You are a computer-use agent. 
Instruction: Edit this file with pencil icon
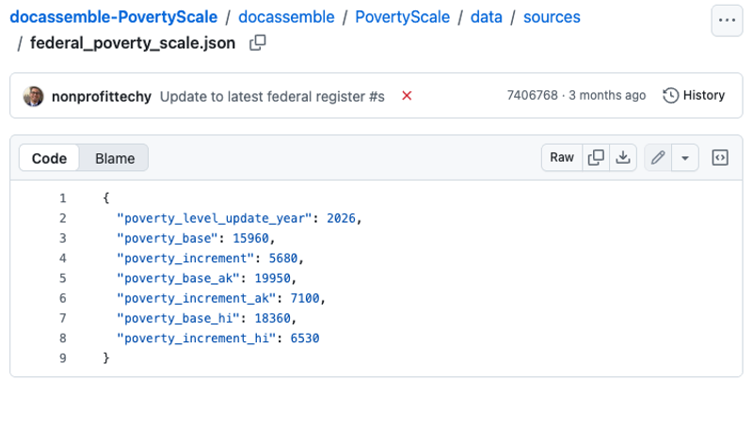tap(658, 157)
